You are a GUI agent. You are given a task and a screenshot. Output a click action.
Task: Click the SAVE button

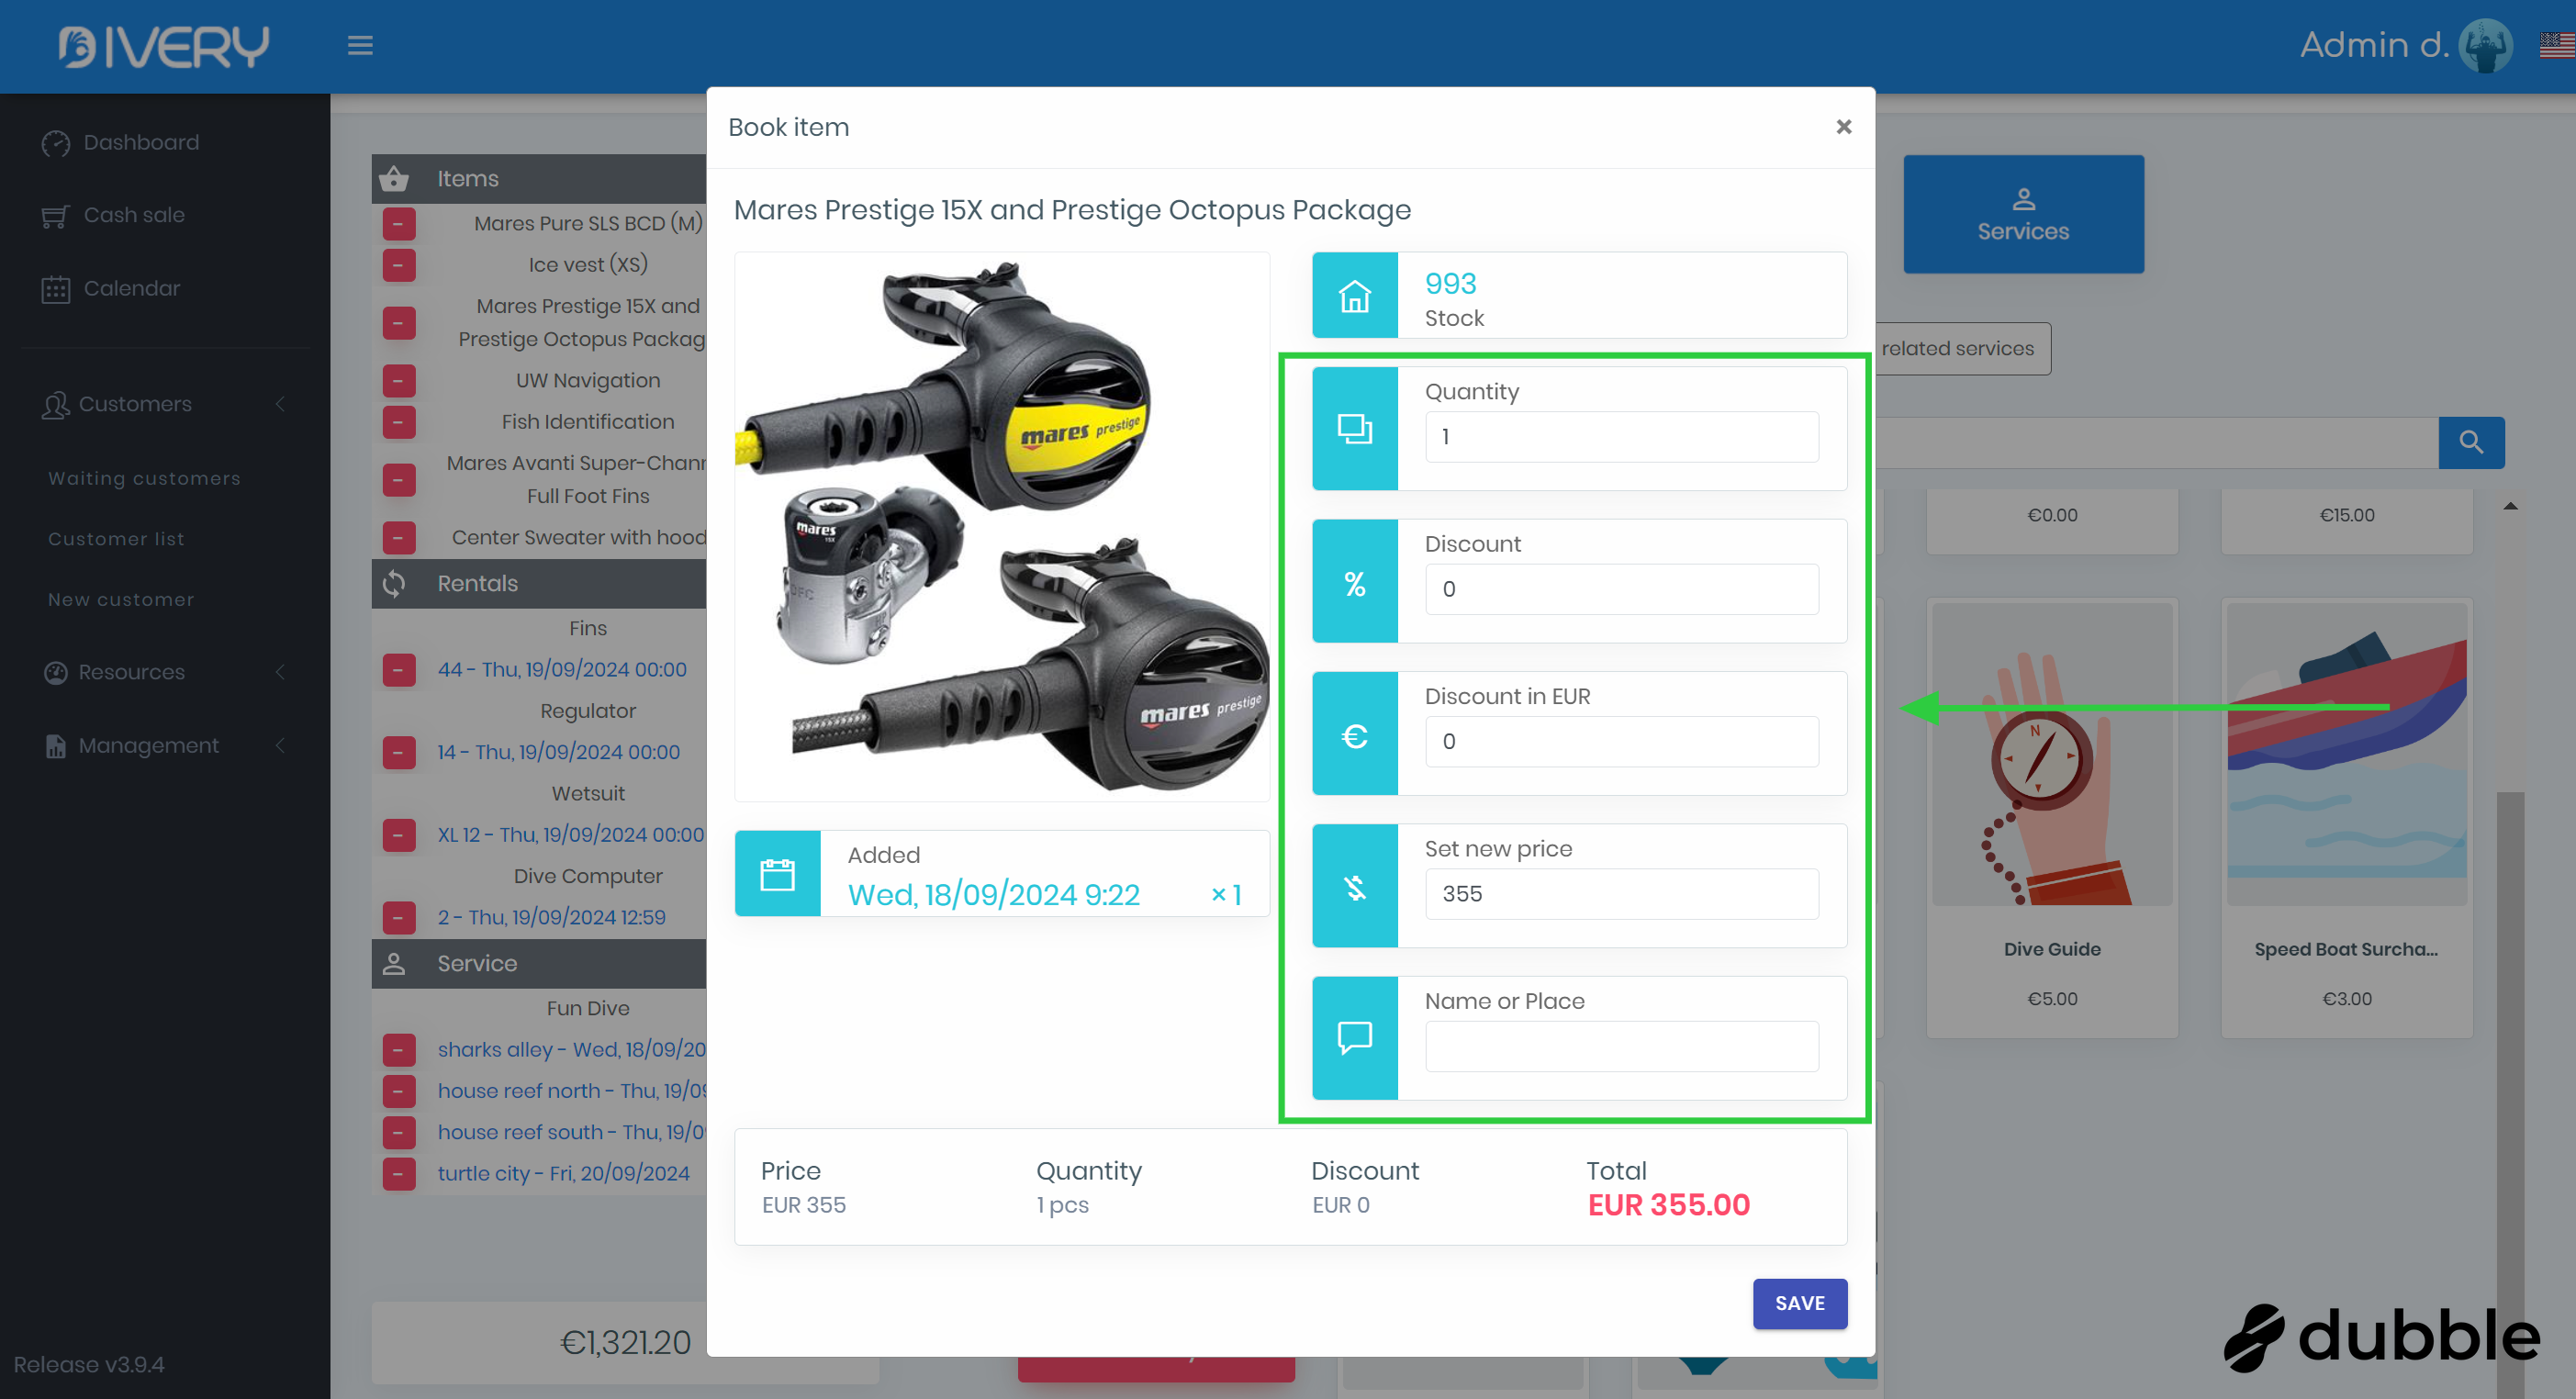(1799, 1303)
